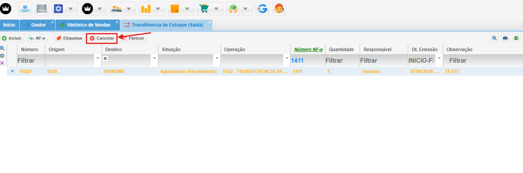Switch to the Gestor tab
523x173 pixels.
click(x=38, y=25)
